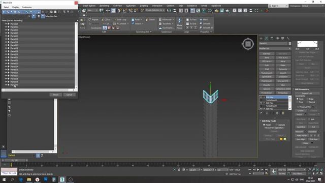Screen dimensions: 325x183
Task: Collapse the Edit Geometry rollout
Action: coord(302,89)
